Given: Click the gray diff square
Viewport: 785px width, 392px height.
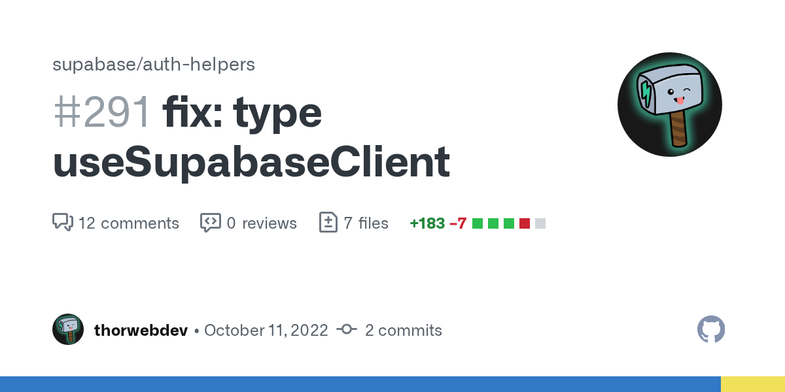Looking at the screenshot, I should (540, 223).
